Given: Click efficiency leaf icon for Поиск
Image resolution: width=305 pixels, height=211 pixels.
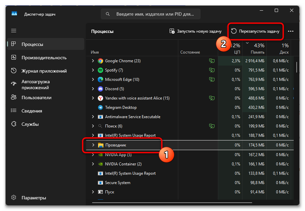Looking at the screenshot, I should pyautogui.click(x=212, y=126).
